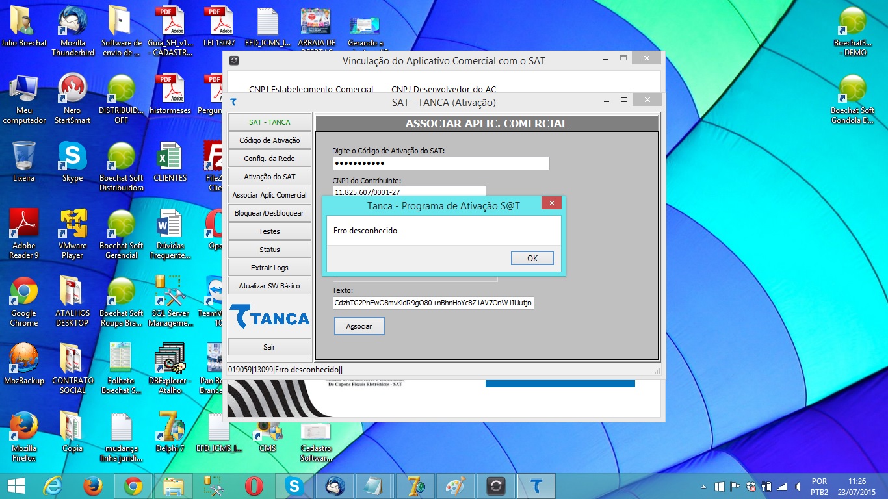Focus the Texto signature field
Screen dimensions: 888x499
(434, 303)
